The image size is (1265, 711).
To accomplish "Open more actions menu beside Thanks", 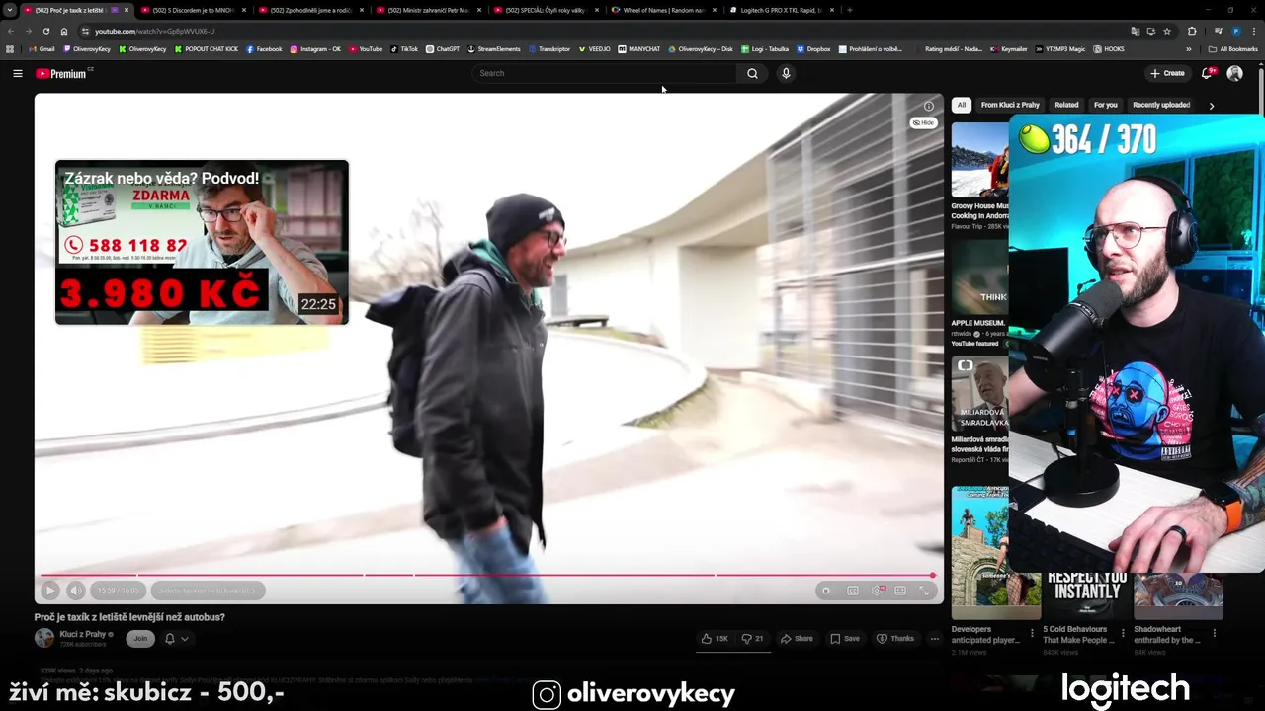I will pyautogui.click(x=934, y=638).
